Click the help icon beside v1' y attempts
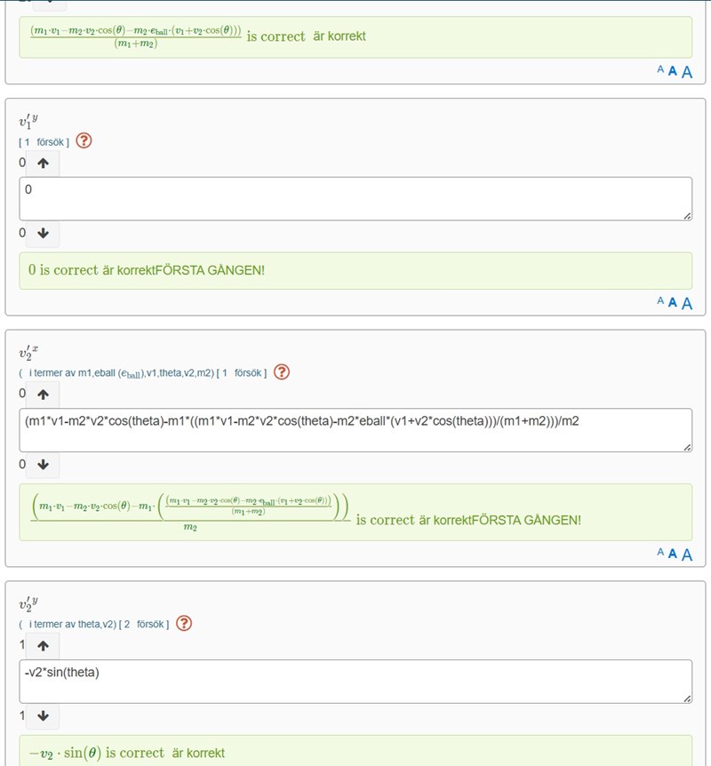 84,140
